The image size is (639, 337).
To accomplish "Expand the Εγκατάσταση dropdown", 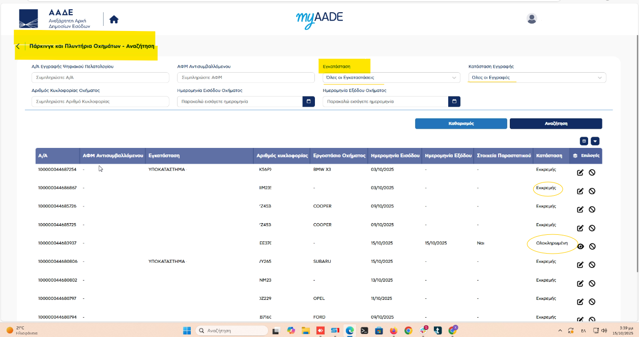I will coord(454,78).
